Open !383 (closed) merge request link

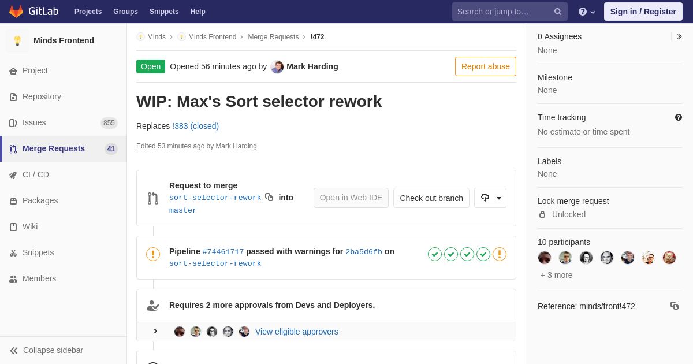coord(195,126)
